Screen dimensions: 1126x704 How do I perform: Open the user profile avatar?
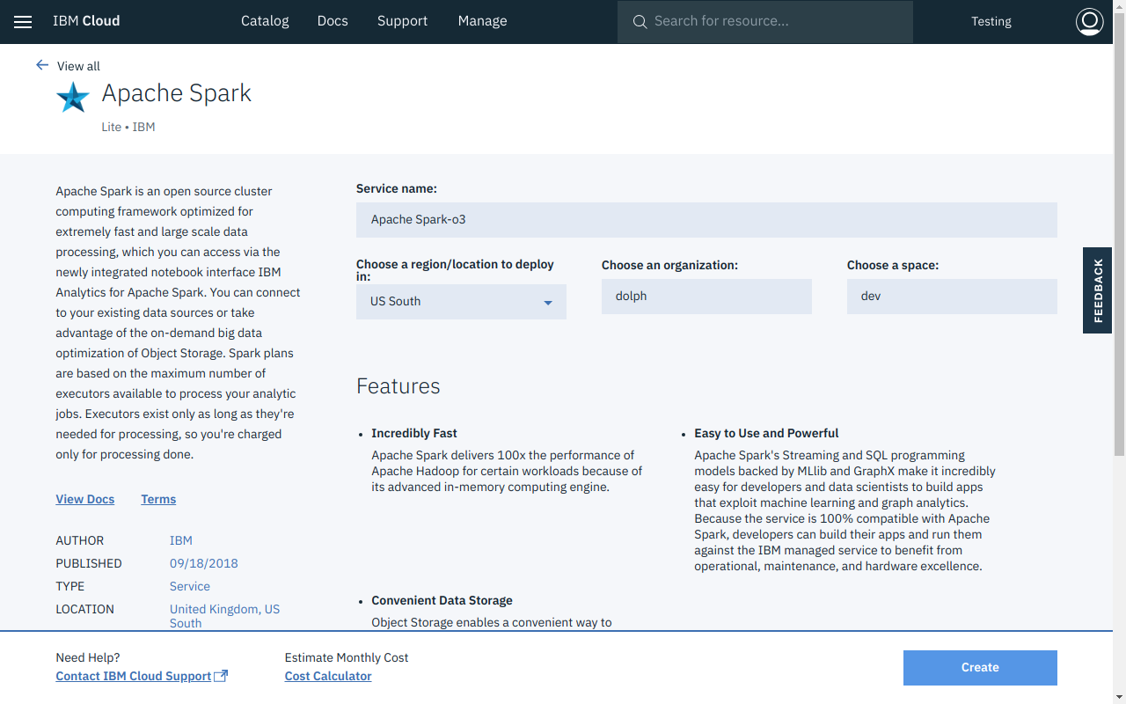pyautogui.click(x=1089, y=21)
